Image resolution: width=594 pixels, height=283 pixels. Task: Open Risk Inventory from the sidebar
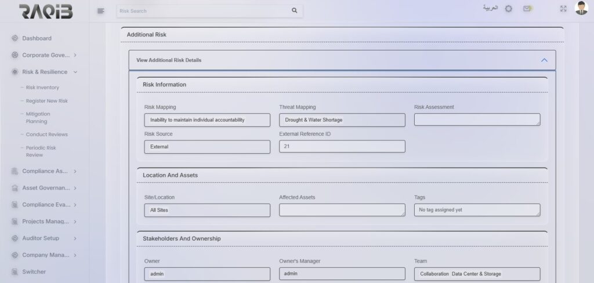(x=42, y=88)
